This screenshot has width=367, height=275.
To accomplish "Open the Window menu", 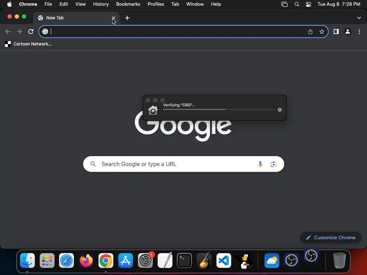I will coord(195,4).
